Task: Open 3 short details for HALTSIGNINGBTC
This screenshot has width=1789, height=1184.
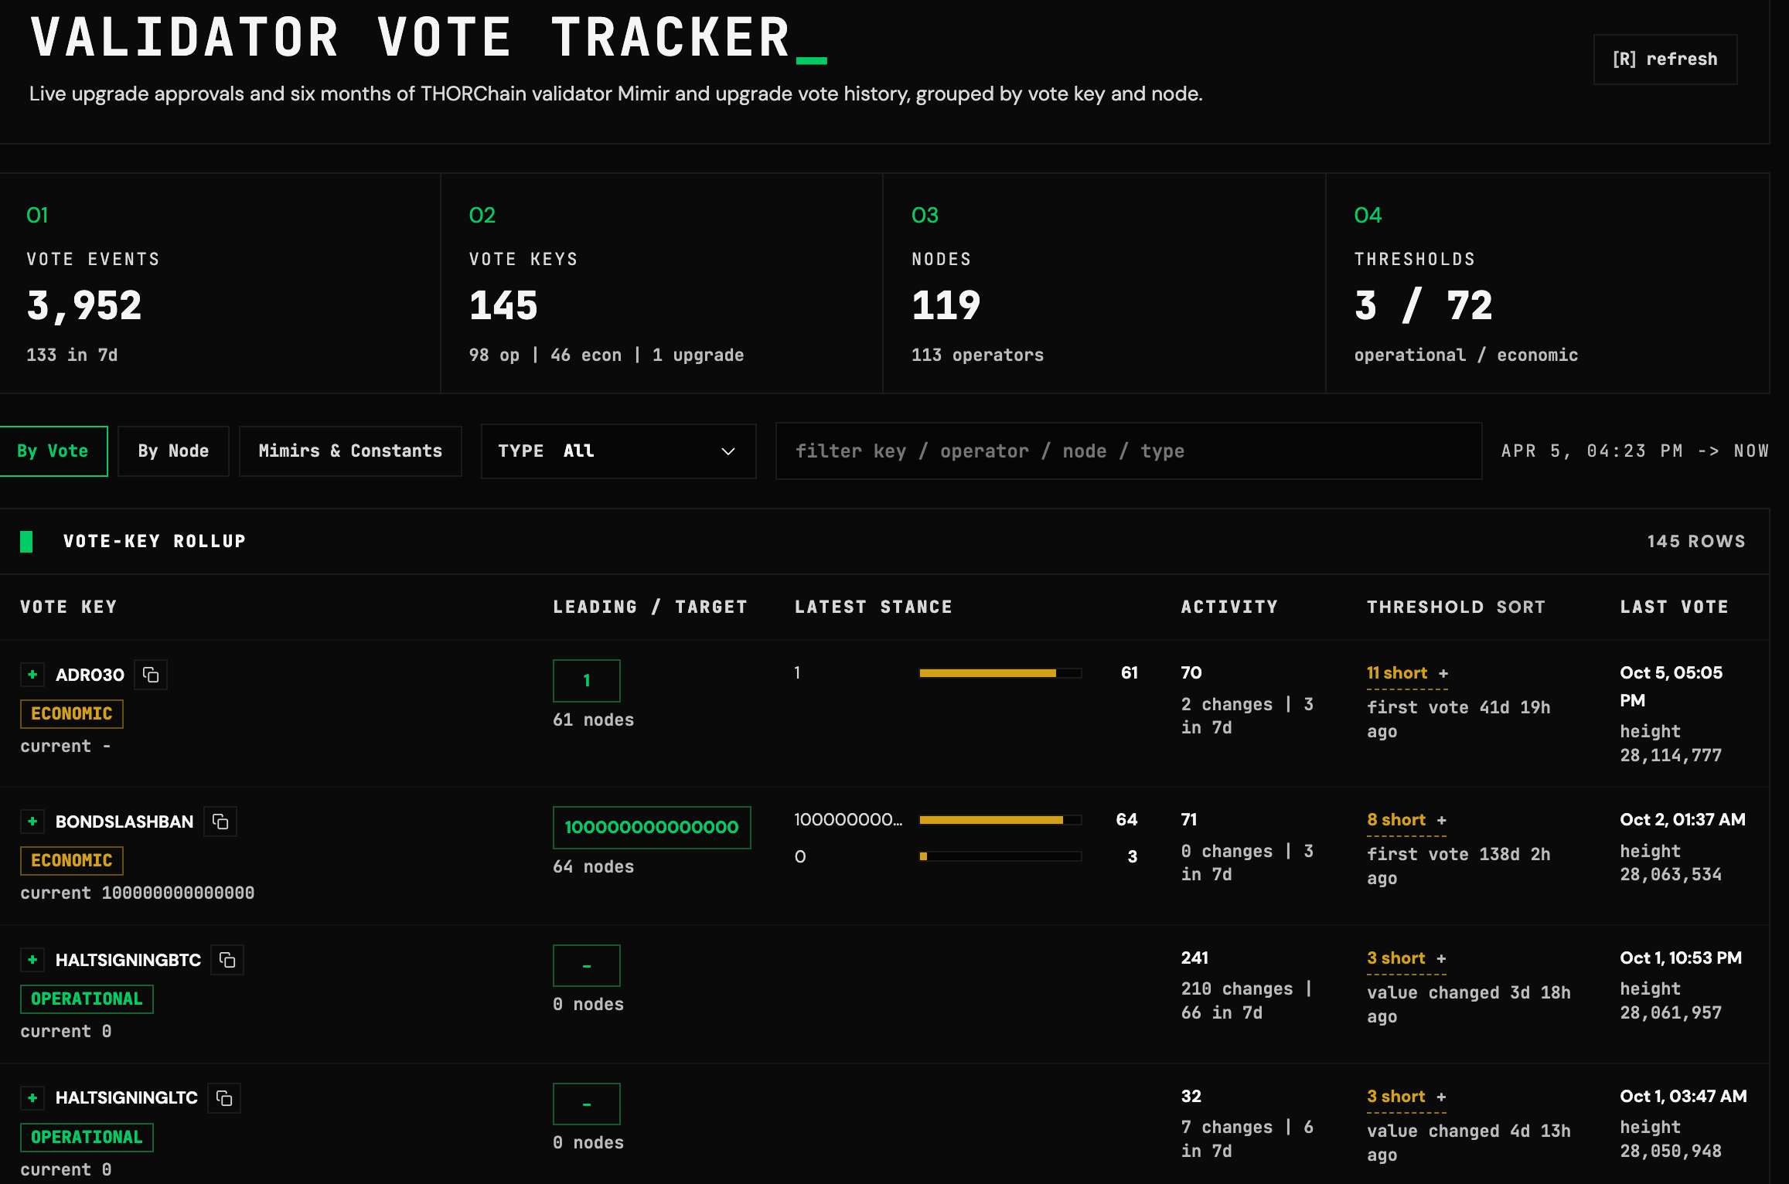Action: pos(1406,959)
